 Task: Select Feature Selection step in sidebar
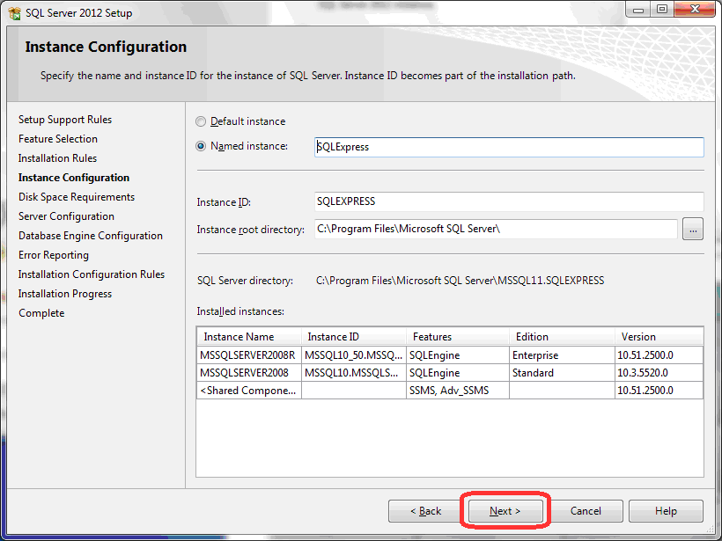pos(58,139)
